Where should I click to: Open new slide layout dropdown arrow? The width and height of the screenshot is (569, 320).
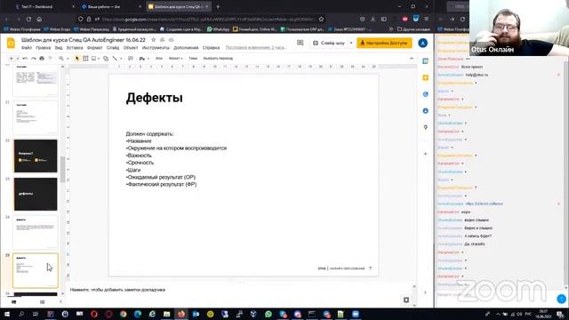pos(17,59)
